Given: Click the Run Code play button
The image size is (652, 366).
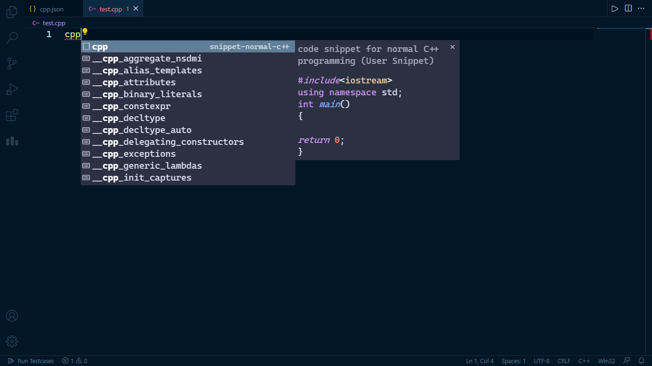Looking at the screenshot, I should (x=615, y=9).
